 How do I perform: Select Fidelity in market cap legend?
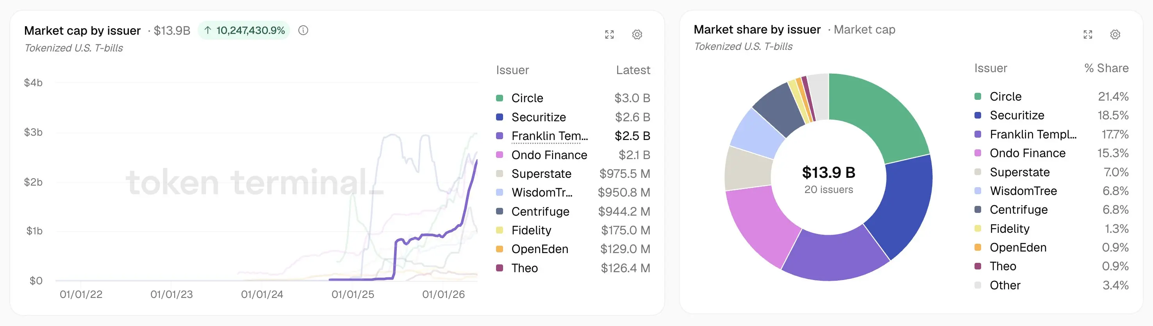531,230
